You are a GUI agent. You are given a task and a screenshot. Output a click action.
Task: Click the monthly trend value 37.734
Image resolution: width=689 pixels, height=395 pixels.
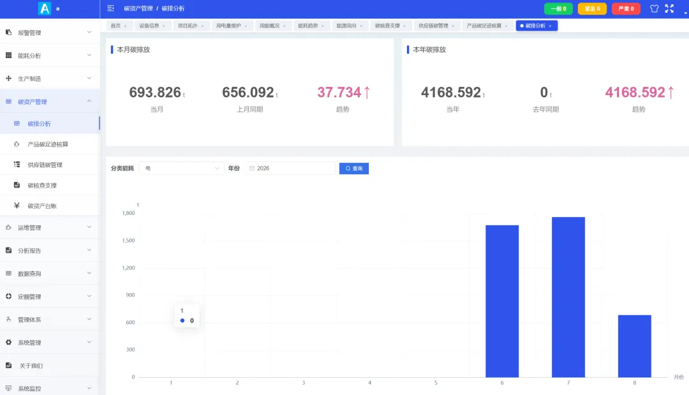(339, 93)
